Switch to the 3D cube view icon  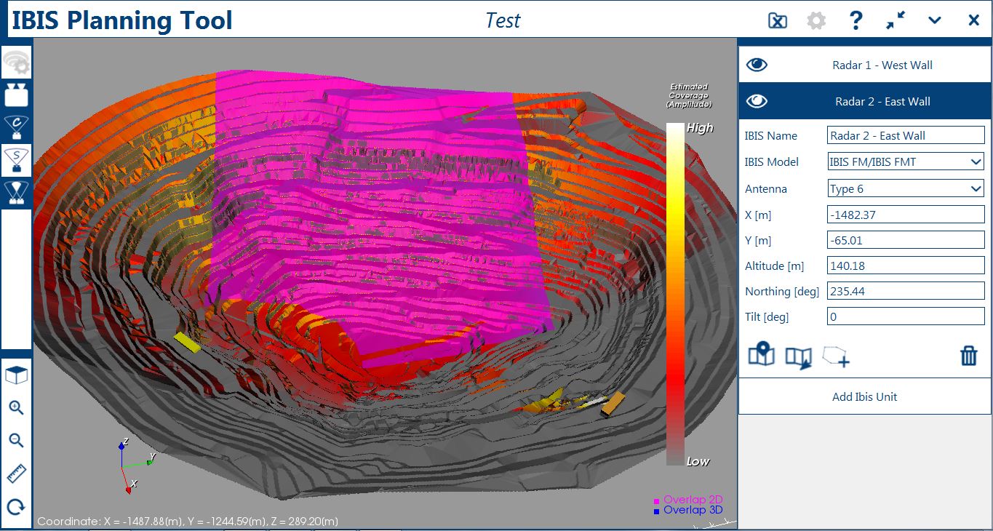[x=16, y=375]
